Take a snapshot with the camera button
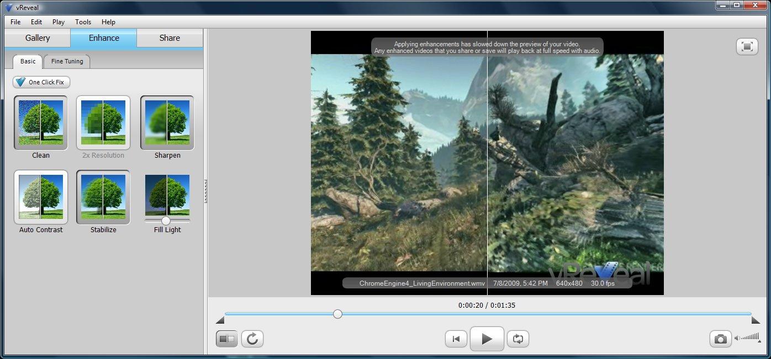This screenshot has width=771, height=359. coord(721,339)
